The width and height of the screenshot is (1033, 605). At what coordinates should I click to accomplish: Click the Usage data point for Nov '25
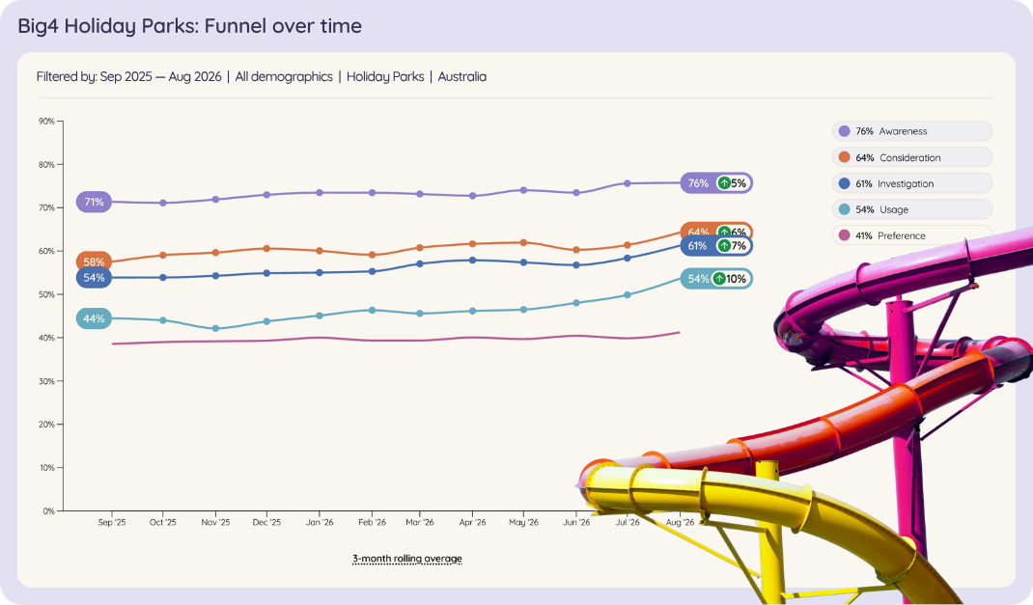click(215, 328)
